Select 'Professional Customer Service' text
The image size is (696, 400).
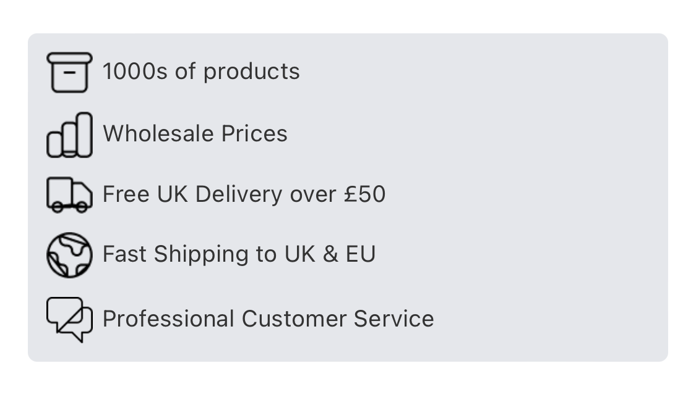[269, 319]
